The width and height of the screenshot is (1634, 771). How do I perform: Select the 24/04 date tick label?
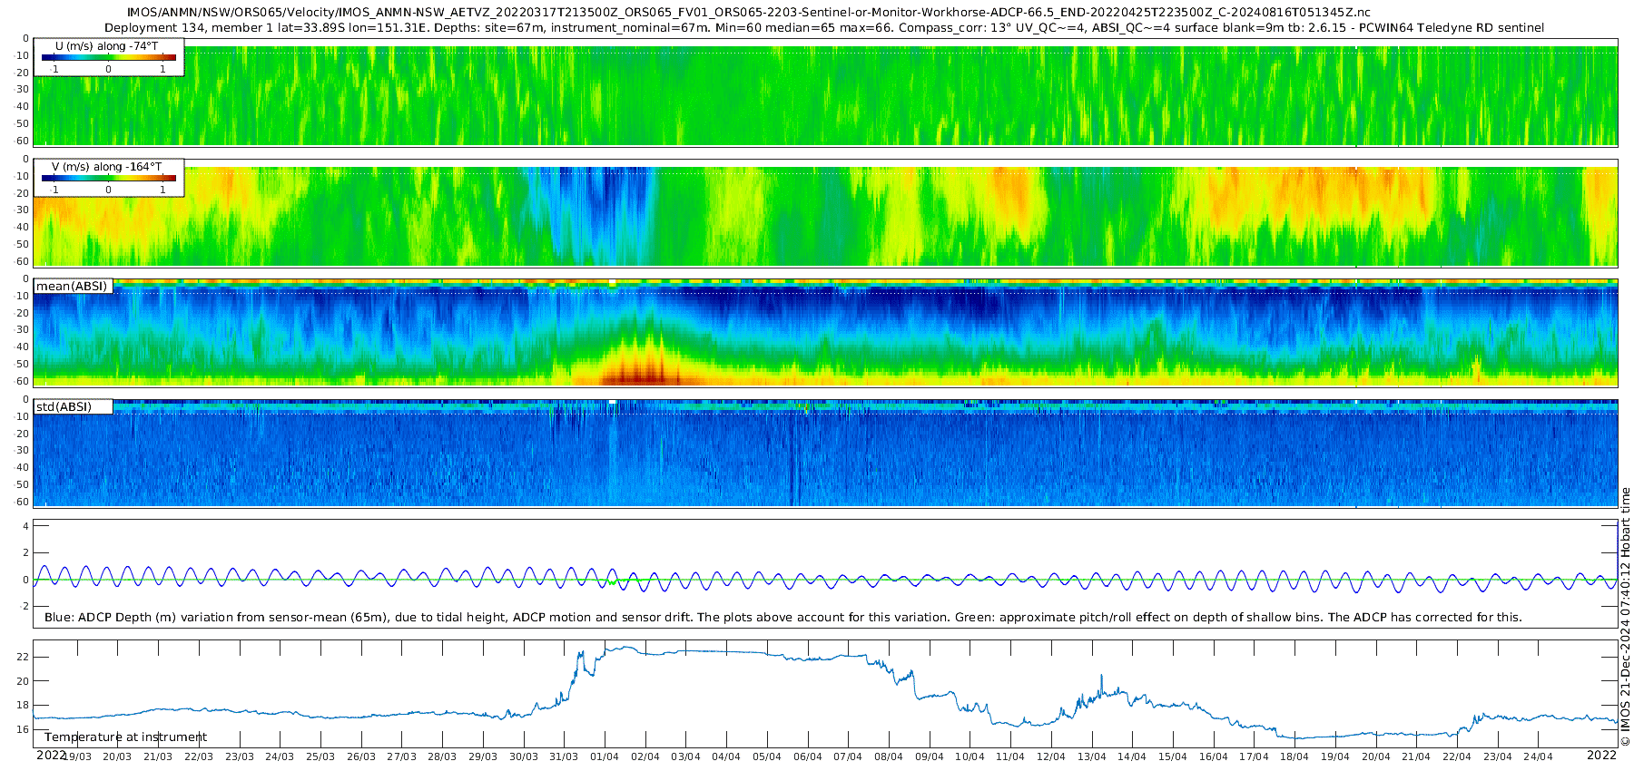pyautogui.click(x=1538, y=756)
